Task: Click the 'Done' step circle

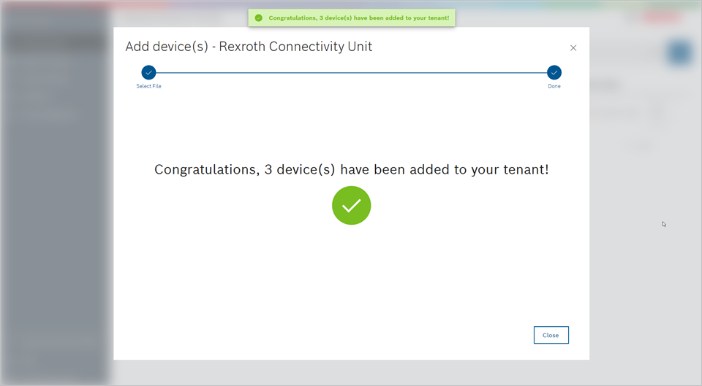Action: coord(554,72)
